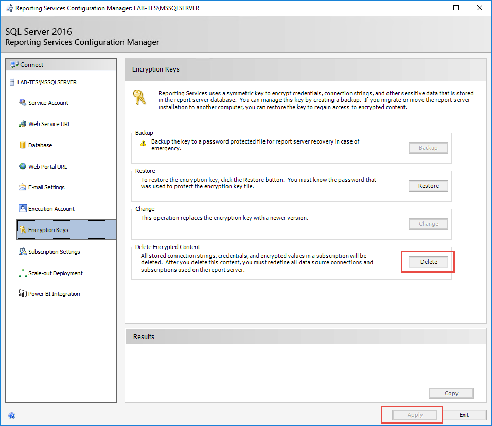Click Delete to remove encrypted content
Screen dimensions: 492x426
pyautogui.click(x=428, y=262)
